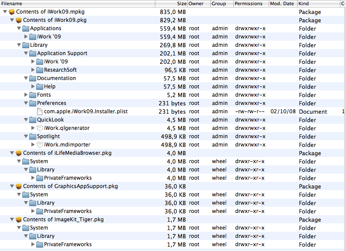Select PrivateFrameworks under iLifeMediaBrowser.pkg
This screenshot has height=251, width=346.
click(68, 178)
